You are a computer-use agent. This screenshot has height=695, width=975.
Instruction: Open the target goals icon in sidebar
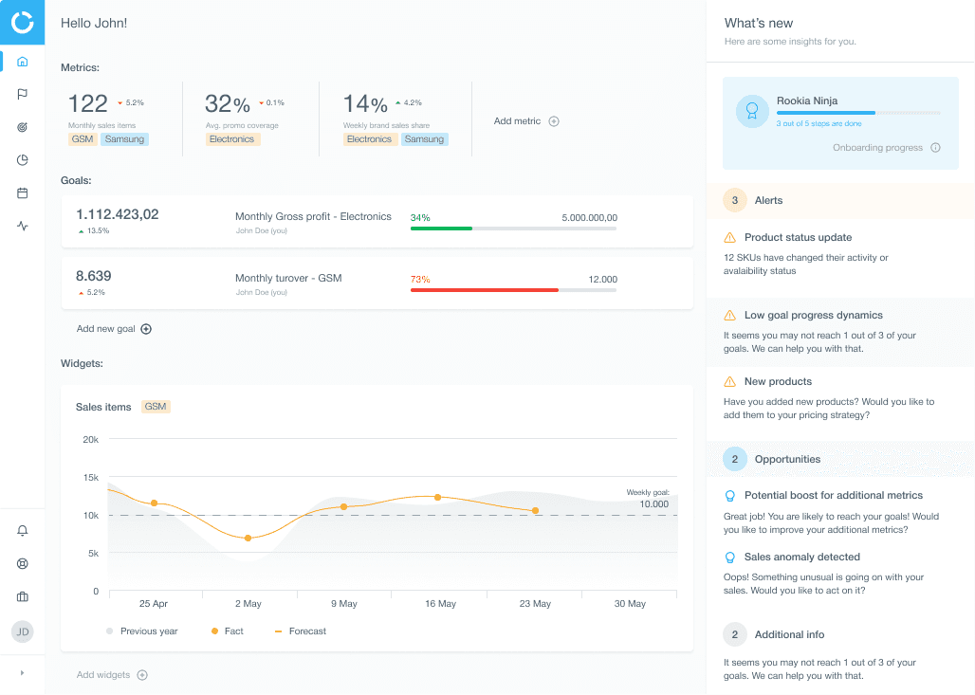23,127
